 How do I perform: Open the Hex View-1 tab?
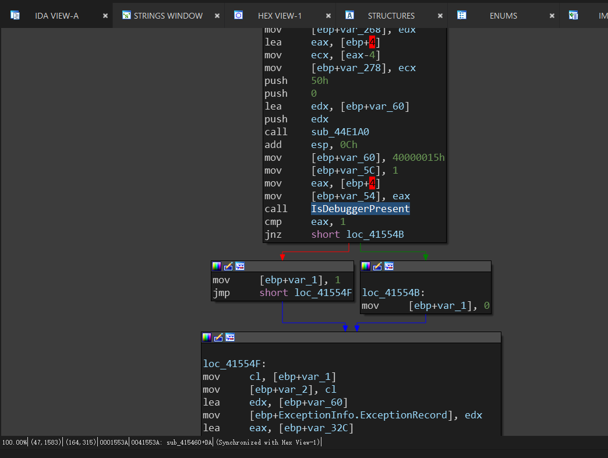280,16
